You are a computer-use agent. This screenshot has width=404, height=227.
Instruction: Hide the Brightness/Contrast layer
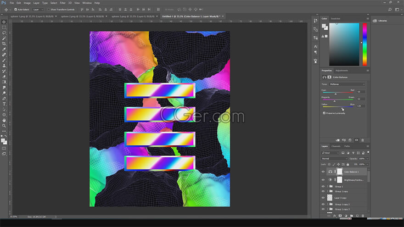(323, 180)
